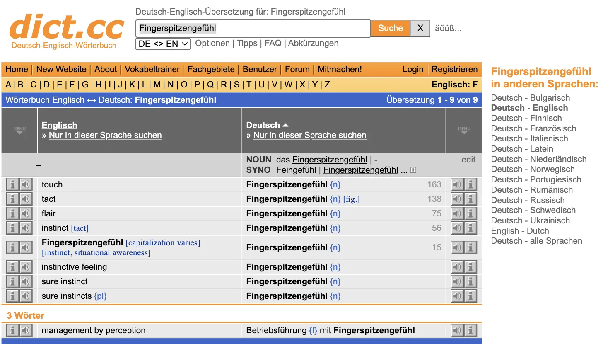Viewport: 603px width, 344px height.
Task: Open Deutsch - alle Sprachen link
Action: tap(537, 241)
